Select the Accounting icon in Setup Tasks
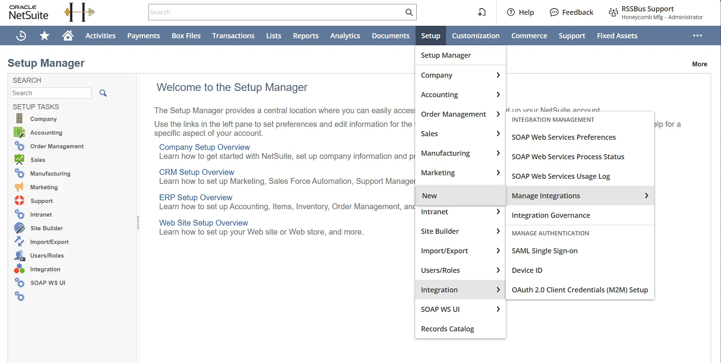This screenshot has height=363, width=721. (19, 132)
